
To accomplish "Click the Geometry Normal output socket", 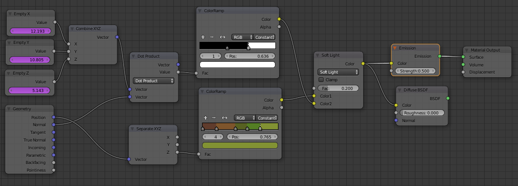I will pyautogui.click(x=53, y=125).
